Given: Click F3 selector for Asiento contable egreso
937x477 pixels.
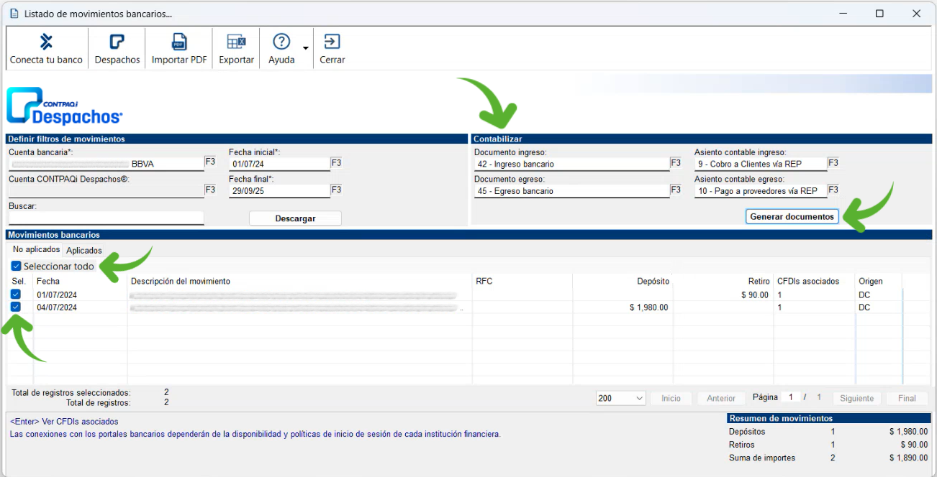Looking at the screenshot, I should coord(833,190).
